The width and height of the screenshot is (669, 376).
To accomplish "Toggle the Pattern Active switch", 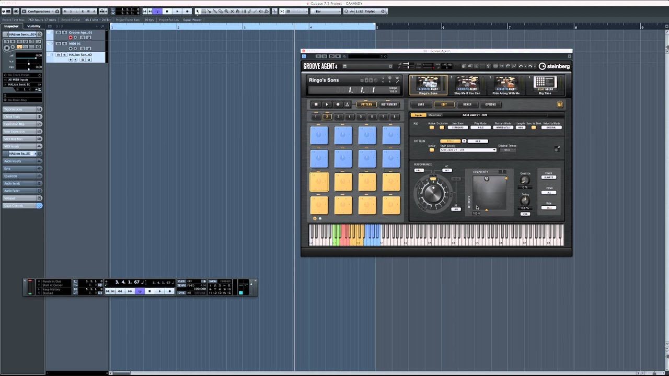I will [432, 150].
